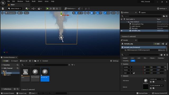Open the Platforms dropdown

70,8
